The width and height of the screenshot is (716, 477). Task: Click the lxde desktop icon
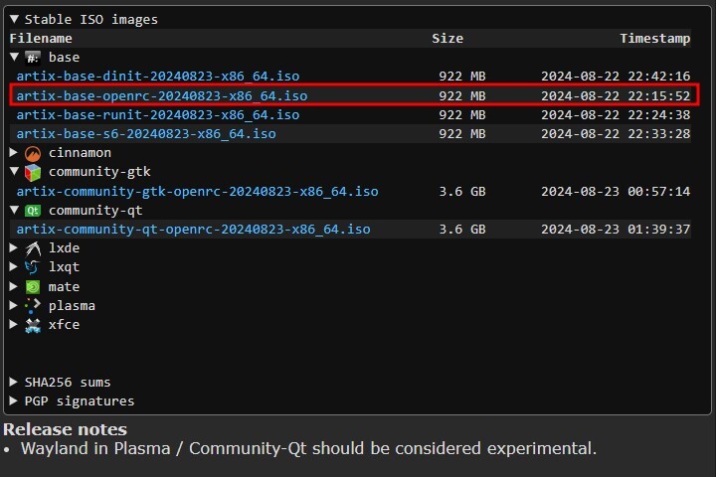pyautogui.click(x=33, y=248)
